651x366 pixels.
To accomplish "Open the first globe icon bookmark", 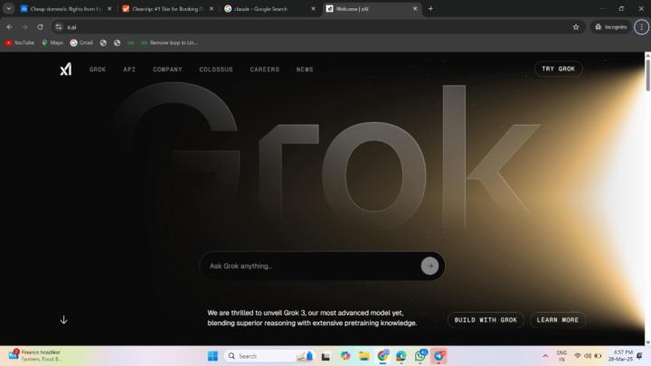I will (x=103, y=42).
